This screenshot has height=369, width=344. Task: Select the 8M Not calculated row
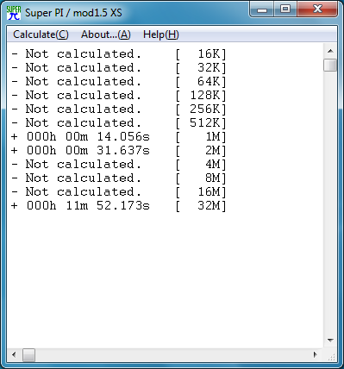[119, 178]
